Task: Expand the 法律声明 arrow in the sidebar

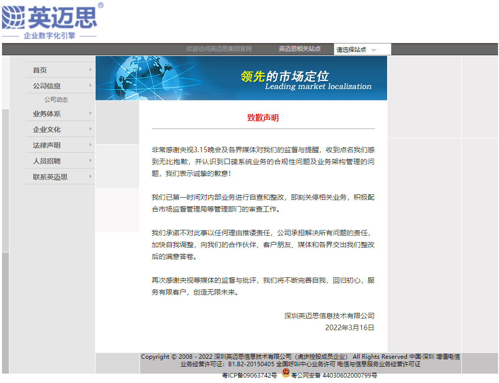Action: [x=91, y=145]
